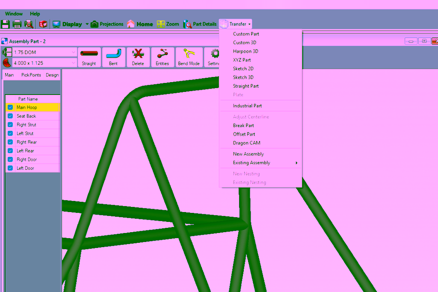The width and height of the screenshot is (438, 292).
Task: Toggle the Left Strut checkbox
Action: click(10, 133)
